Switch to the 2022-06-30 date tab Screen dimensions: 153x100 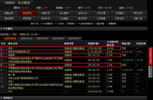(58, 39)
